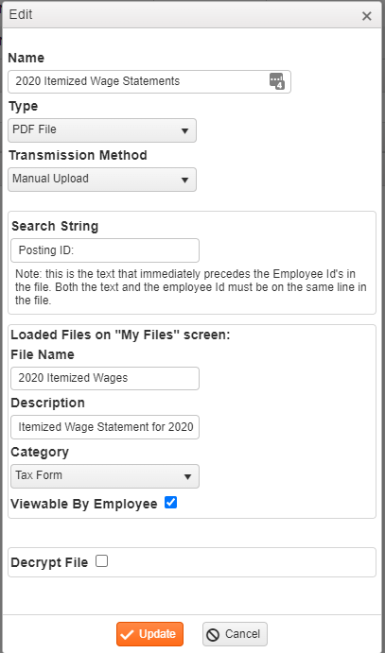Discard changes with the Cancel button

(x=235, y=634)
